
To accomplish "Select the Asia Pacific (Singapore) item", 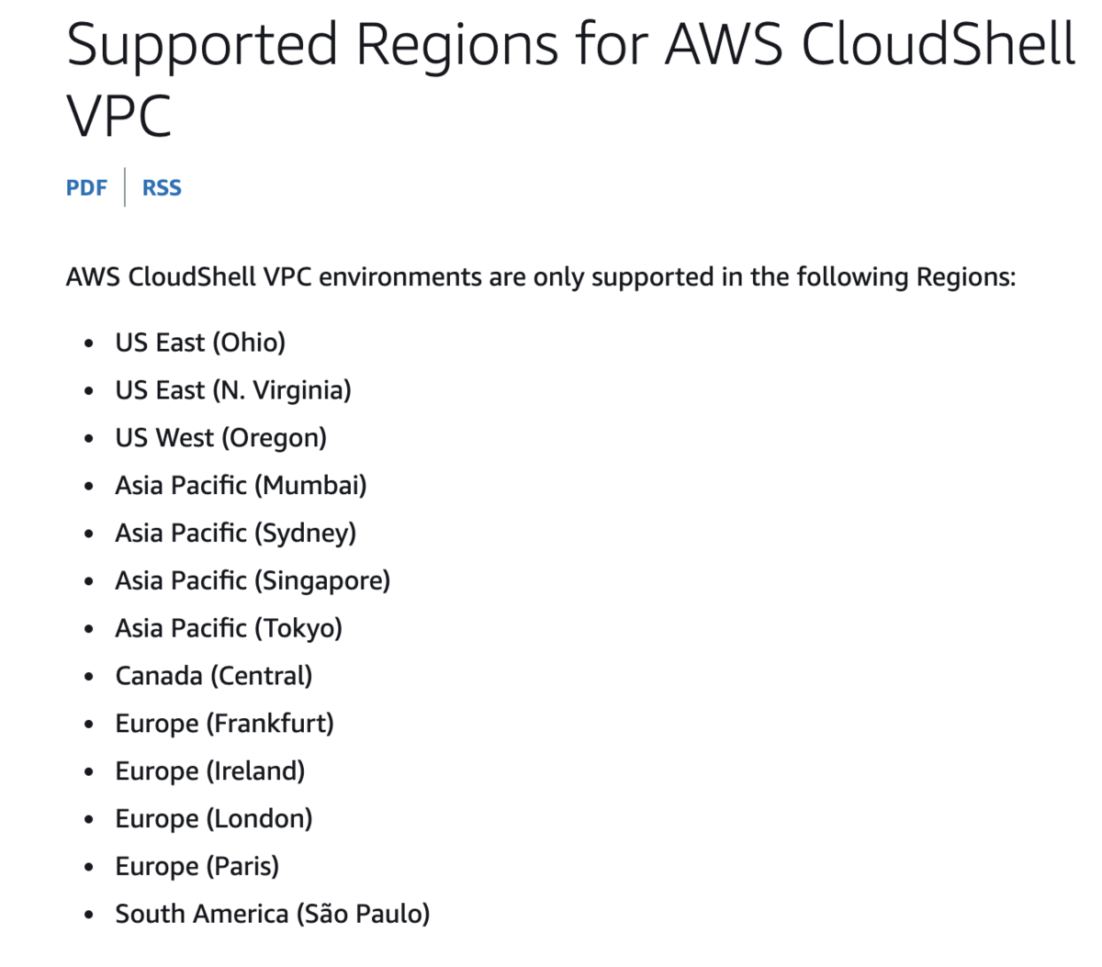I will pyautogui.click(x=253, y=580).
